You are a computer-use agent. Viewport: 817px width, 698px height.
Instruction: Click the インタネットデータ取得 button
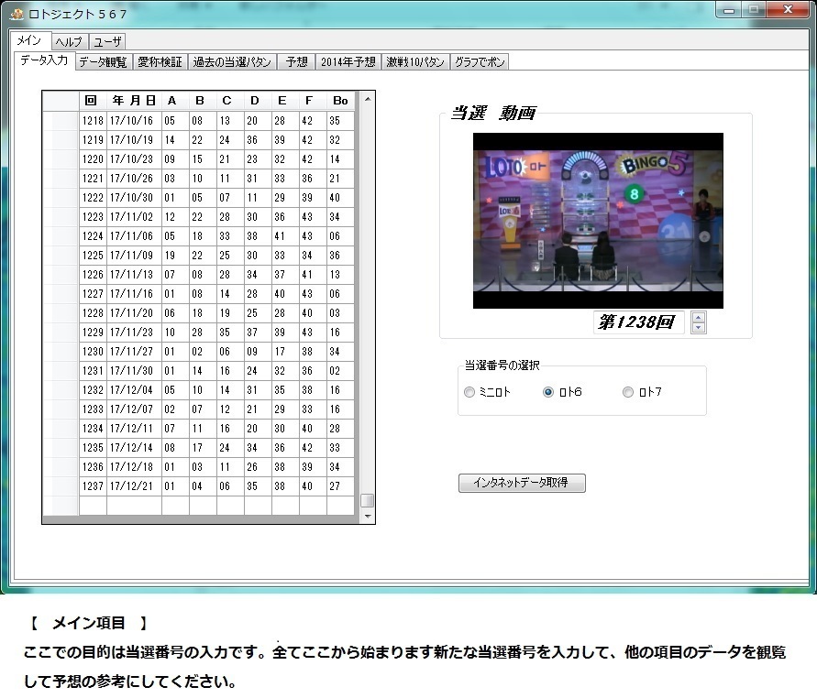tap(522, 483)
